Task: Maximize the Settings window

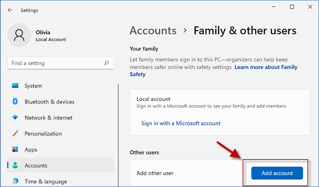Action: click(x=292, y=7)
